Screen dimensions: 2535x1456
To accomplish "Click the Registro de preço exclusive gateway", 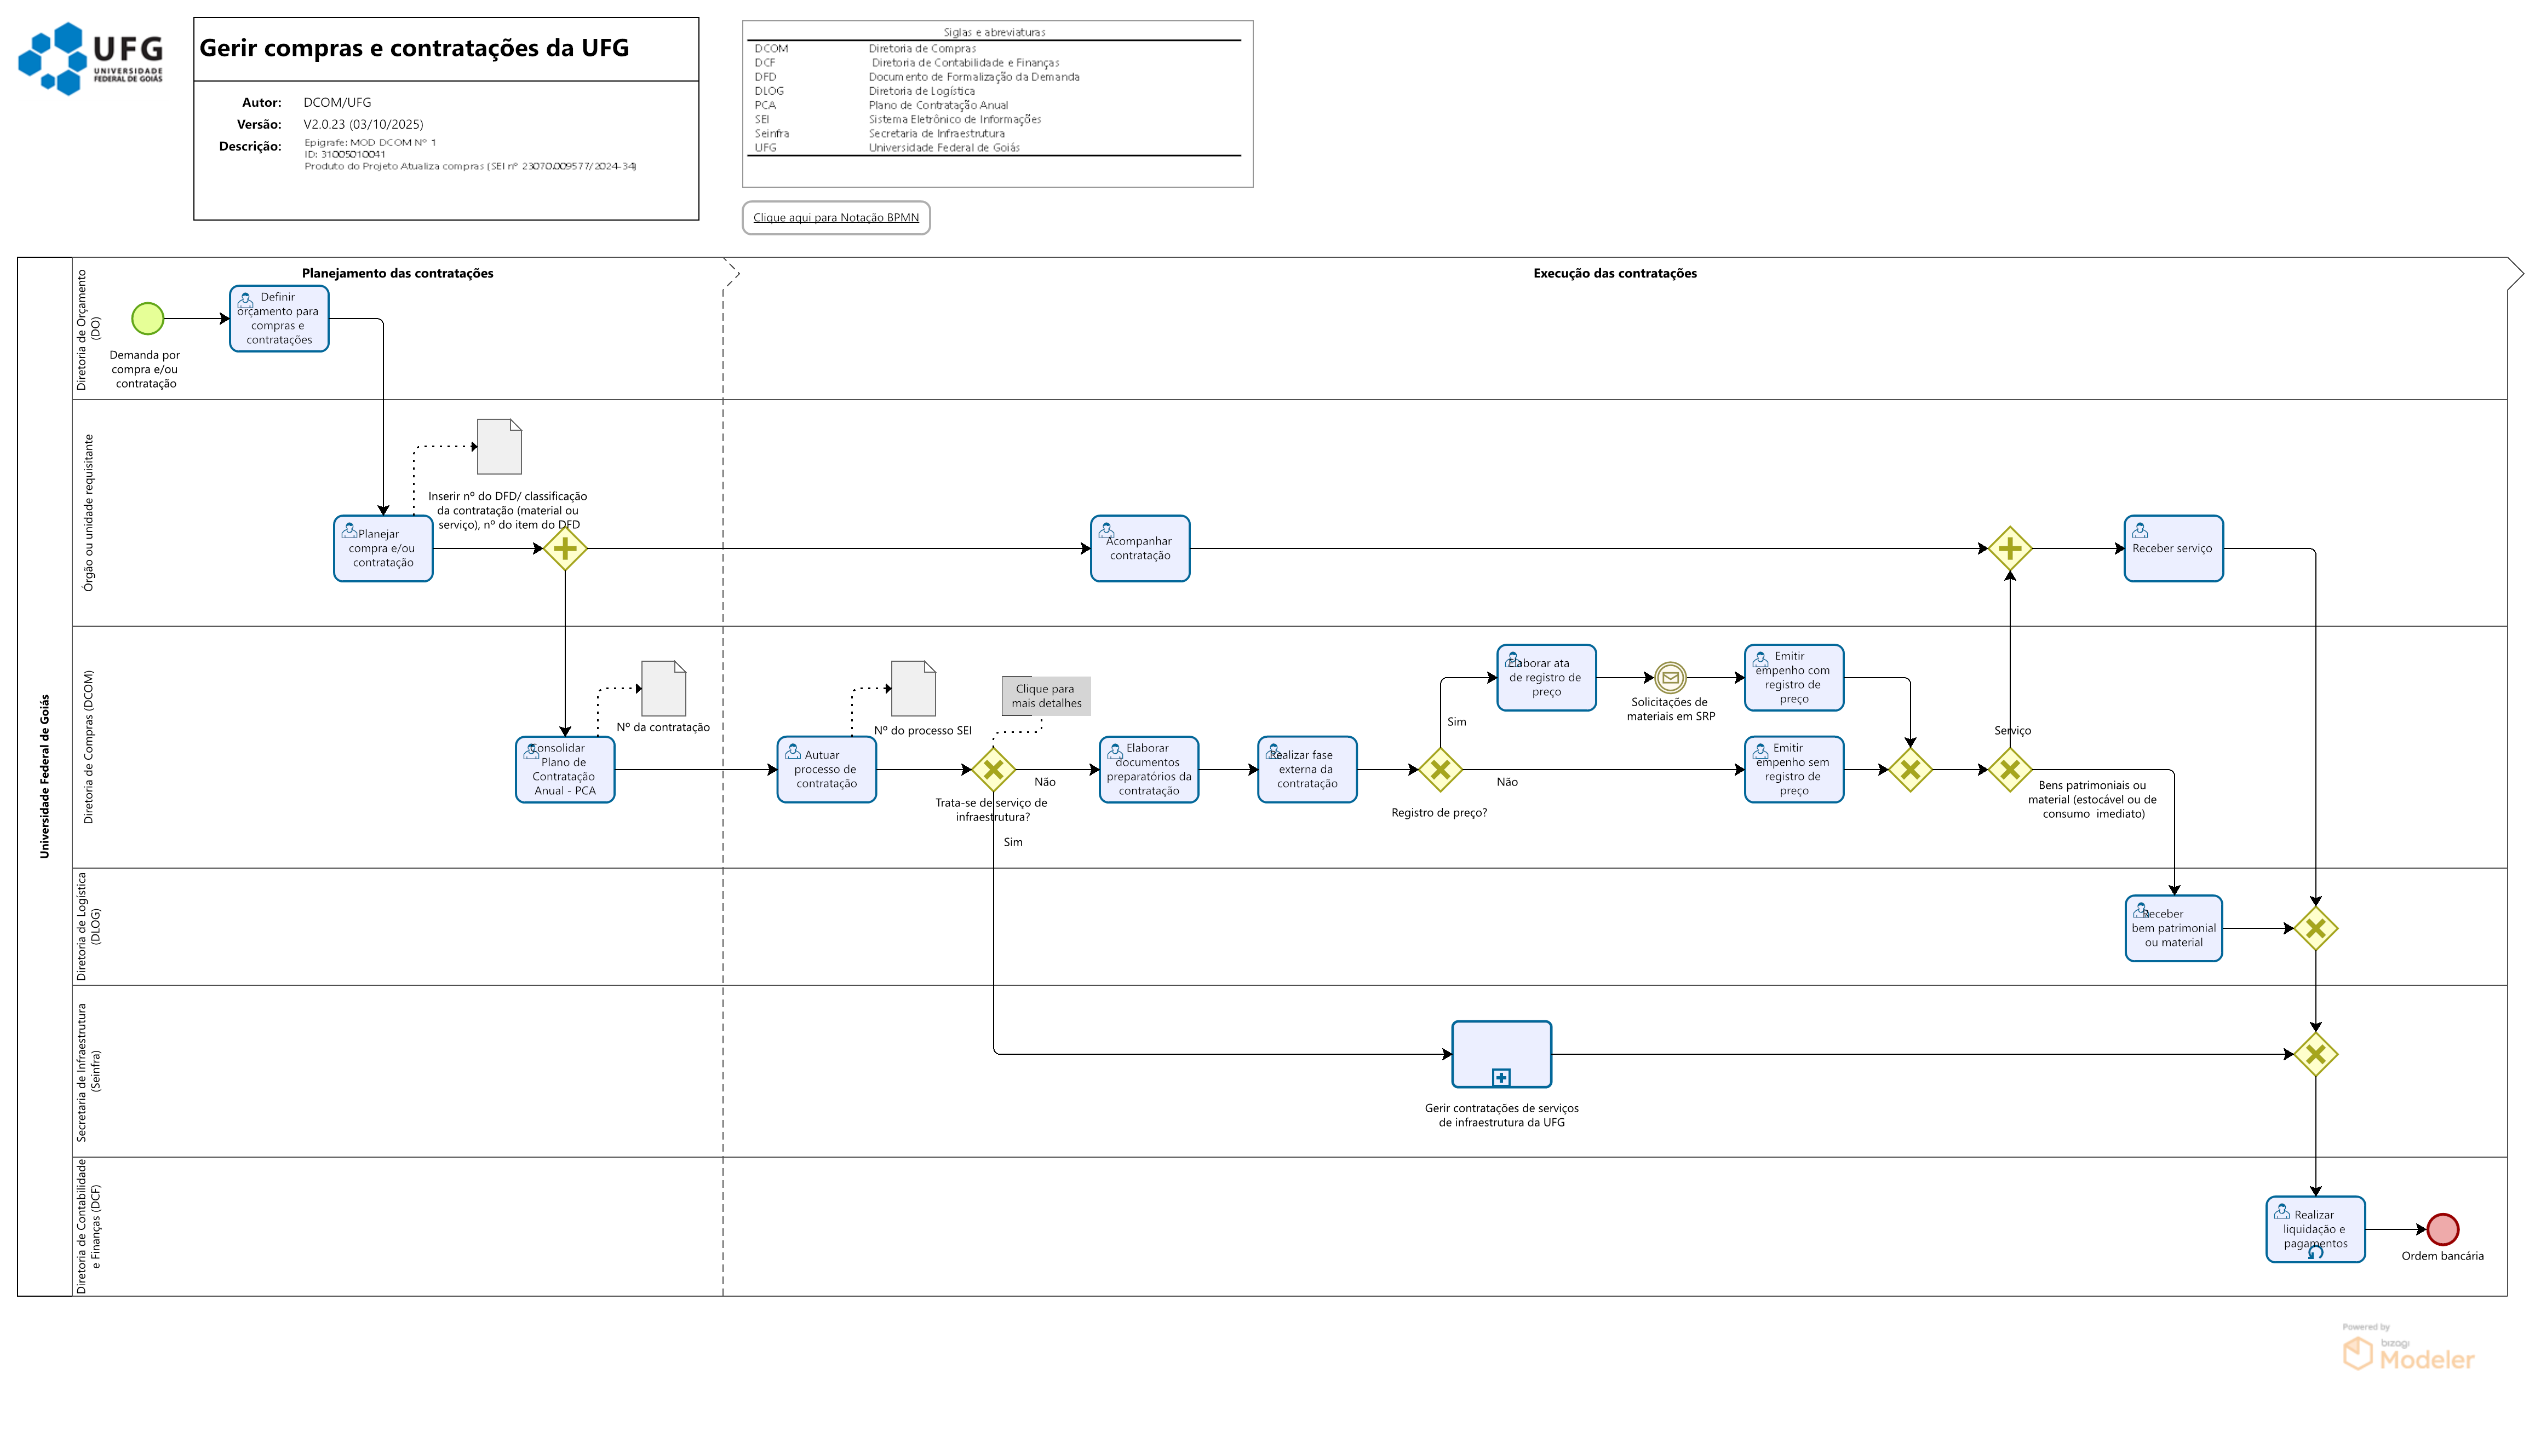I will pos(1439,770).
